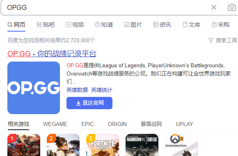Switch to the ORIGIN tab

[x=117, y=124]
